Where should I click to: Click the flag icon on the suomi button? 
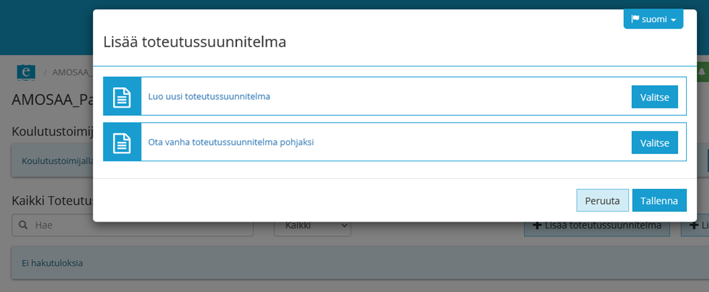pos(635,19)
